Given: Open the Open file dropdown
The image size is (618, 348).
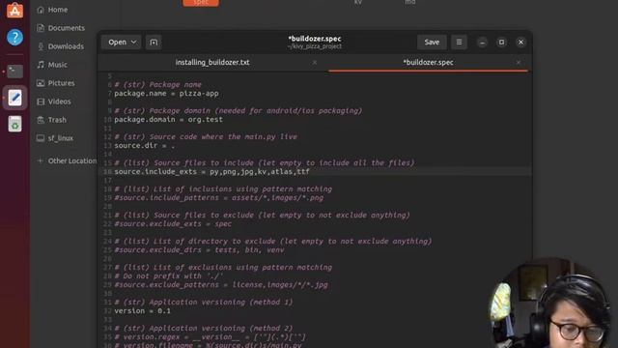Looking at the screenshot, I should pos(122,43).
